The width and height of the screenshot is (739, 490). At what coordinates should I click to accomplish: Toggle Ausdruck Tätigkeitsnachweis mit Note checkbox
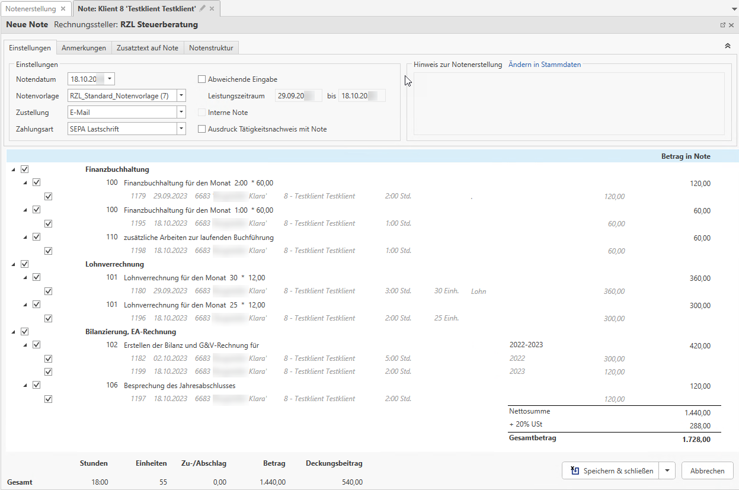click(201, 129)
